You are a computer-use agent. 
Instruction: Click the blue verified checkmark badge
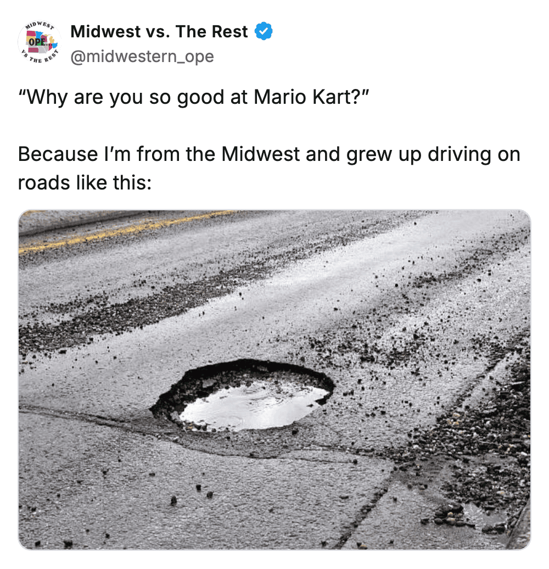pyautogui.click(x=264, y=31)
